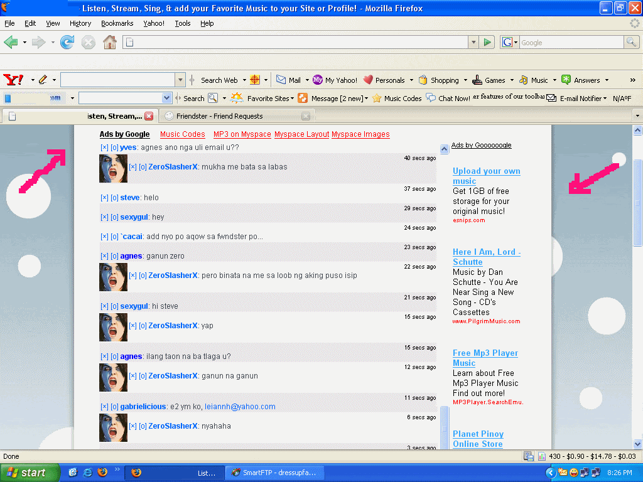
Task: Click Firefox icon in quick launch
Action: tap(102, 472)
